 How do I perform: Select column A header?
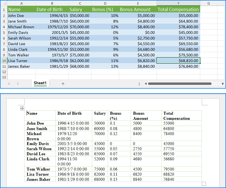(x=21, y=3)
